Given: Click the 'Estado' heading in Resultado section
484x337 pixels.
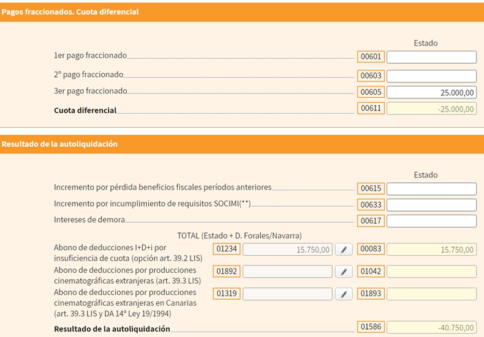Looking at the screenshot, I should [x=426, y=175].
